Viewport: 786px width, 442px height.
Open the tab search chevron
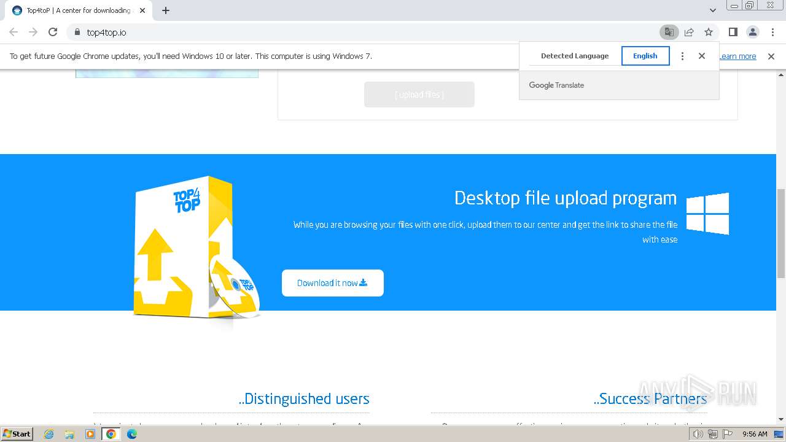713,10
